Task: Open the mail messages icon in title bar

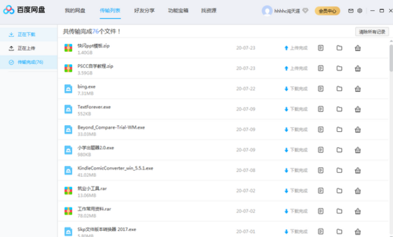Action: point(351,10)
